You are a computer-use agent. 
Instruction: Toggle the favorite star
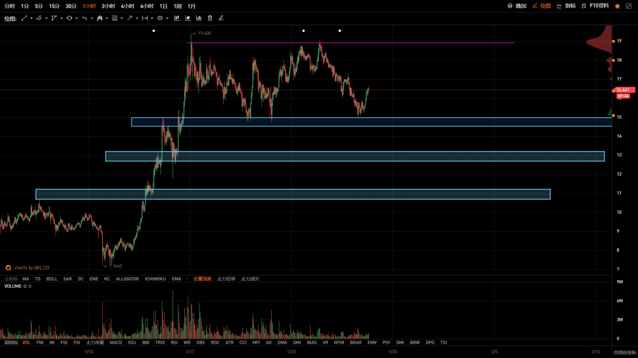[617, 6]
